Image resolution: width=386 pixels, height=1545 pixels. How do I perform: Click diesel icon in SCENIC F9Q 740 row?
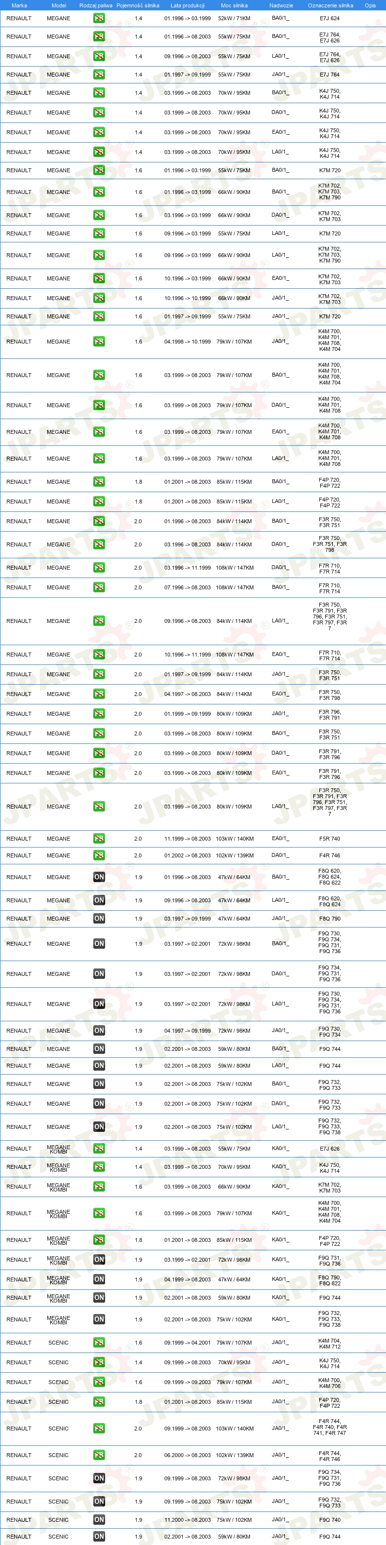tap(99, 1520)
